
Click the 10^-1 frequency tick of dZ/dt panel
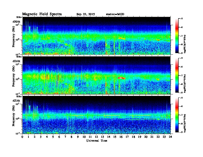(18, 133)
